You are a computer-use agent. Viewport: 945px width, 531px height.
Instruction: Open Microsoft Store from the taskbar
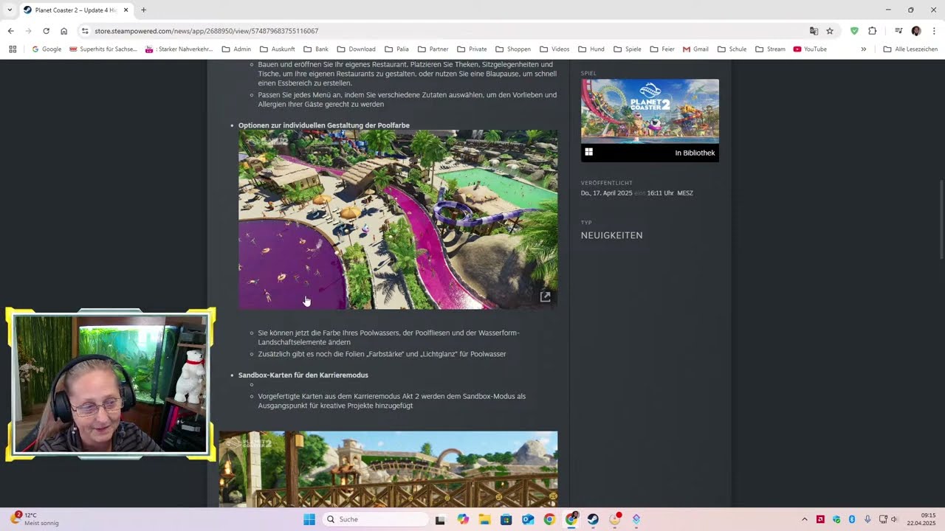coord(506,519)
